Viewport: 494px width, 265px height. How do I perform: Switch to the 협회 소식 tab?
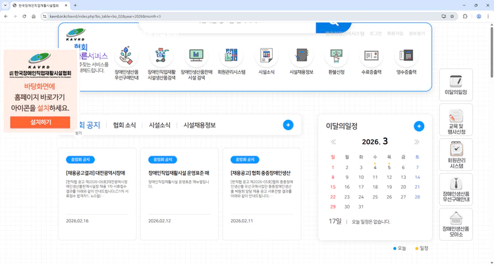[x=124, y=125]
